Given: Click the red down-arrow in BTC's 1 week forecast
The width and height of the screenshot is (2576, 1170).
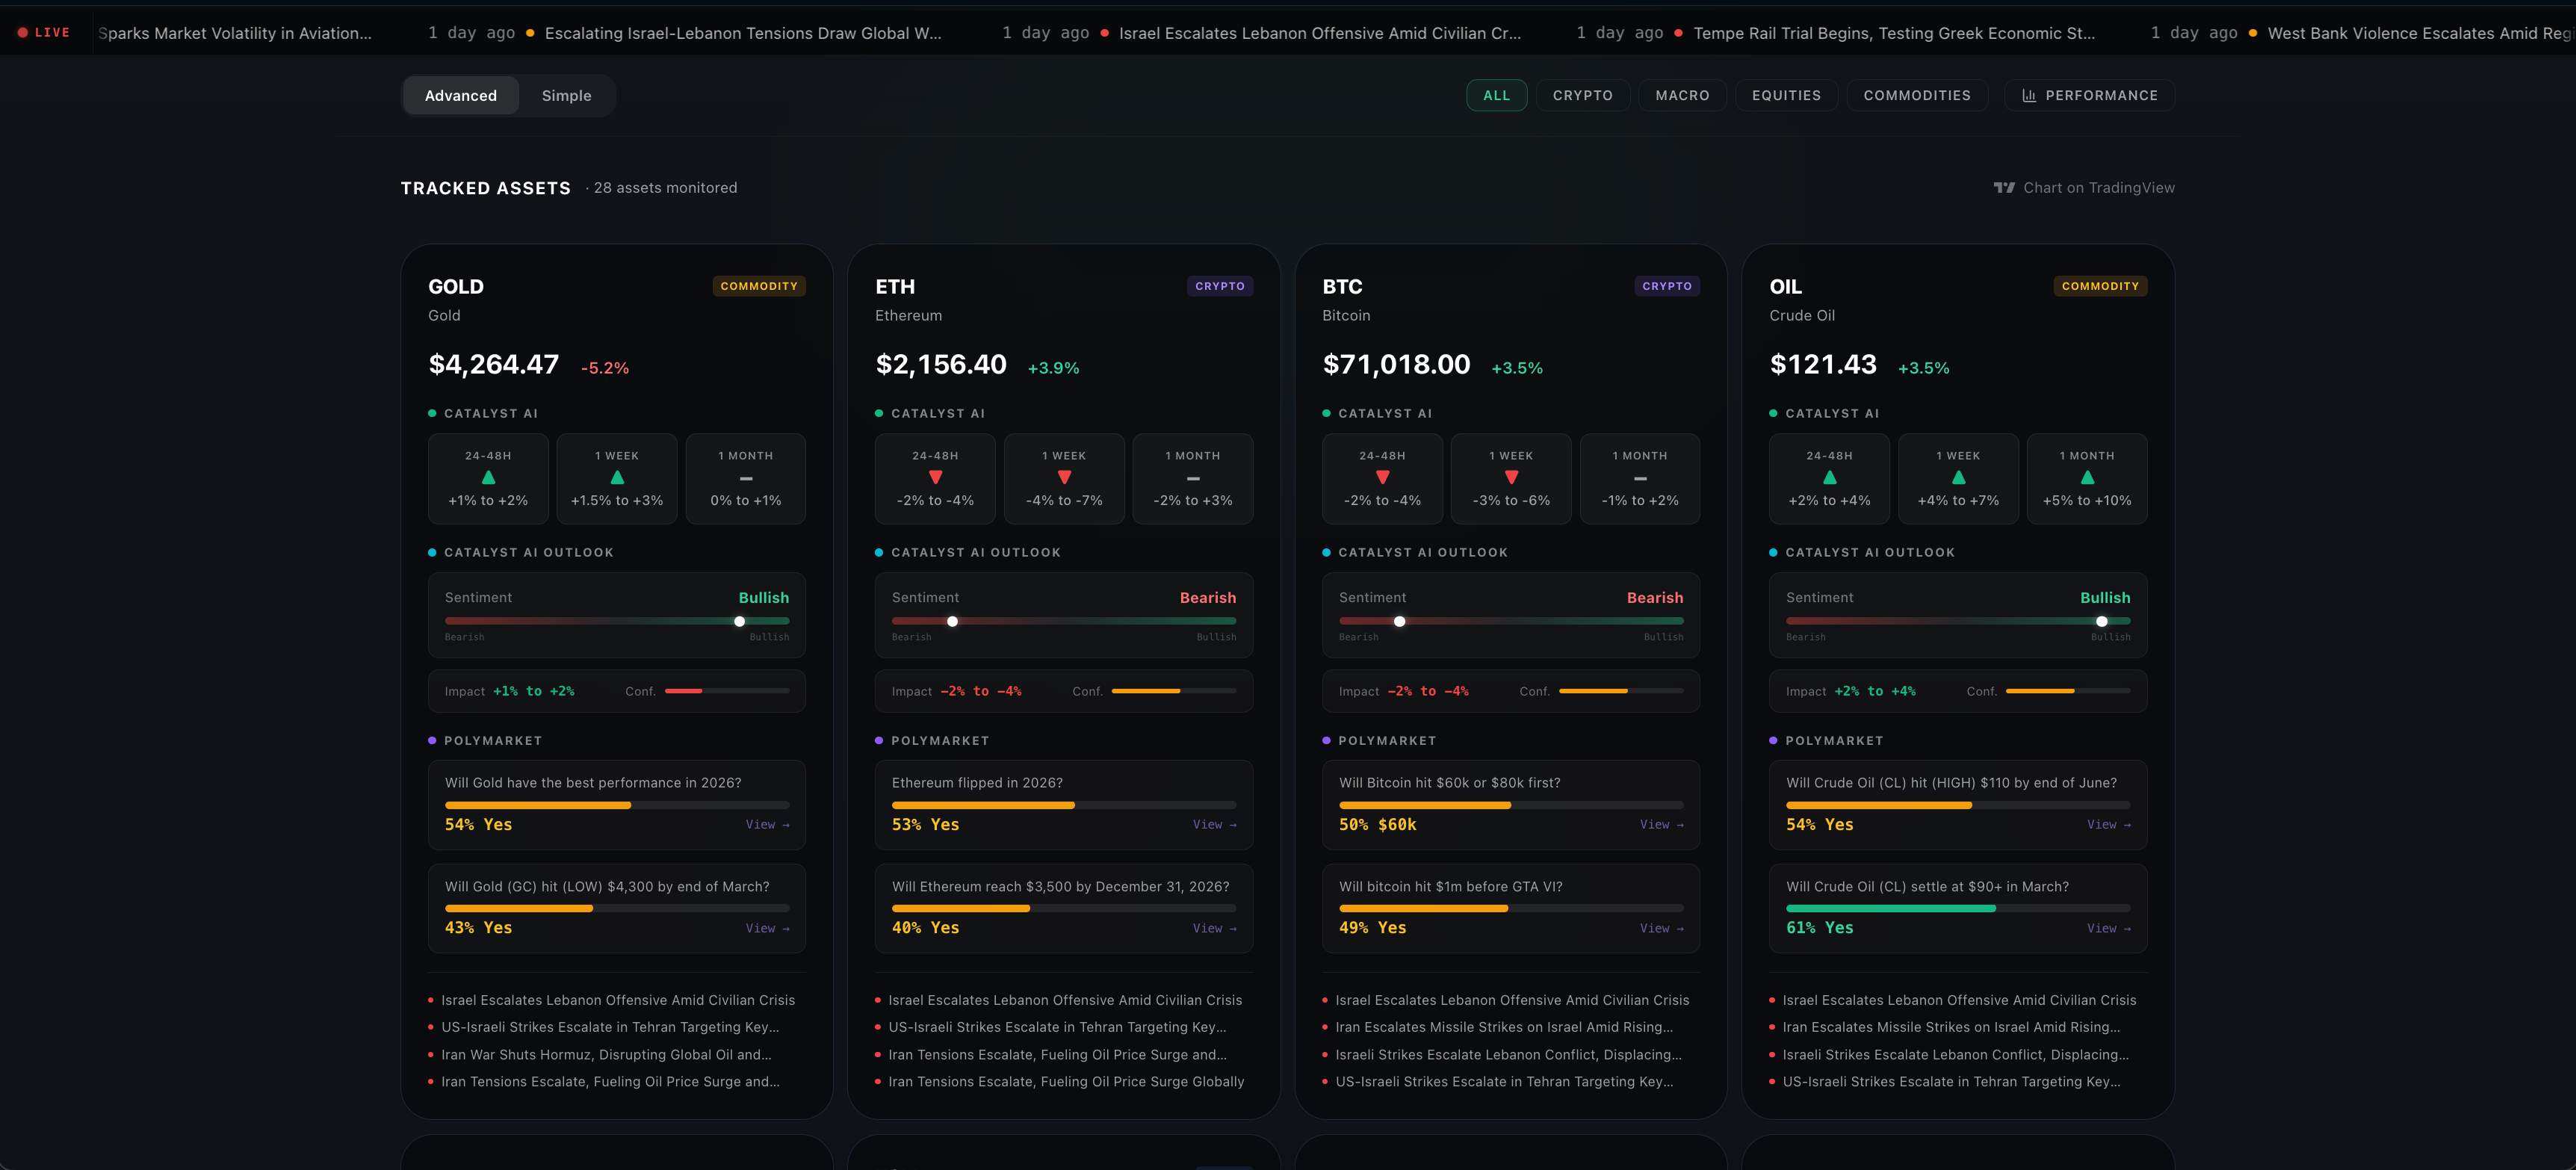Looking at the screenshot, I should 1511,477.
